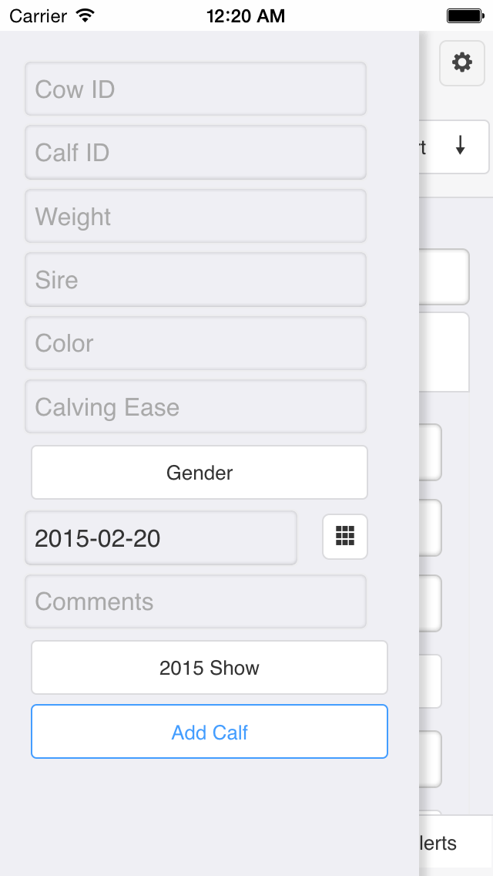Tap the battery indicator in status bar

coord(464,15)
